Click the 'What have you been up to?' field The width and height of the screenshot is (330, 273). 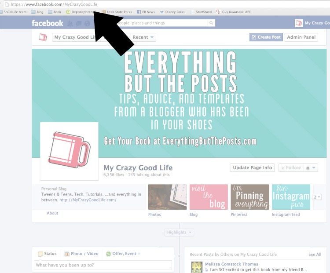pos(103,265)
